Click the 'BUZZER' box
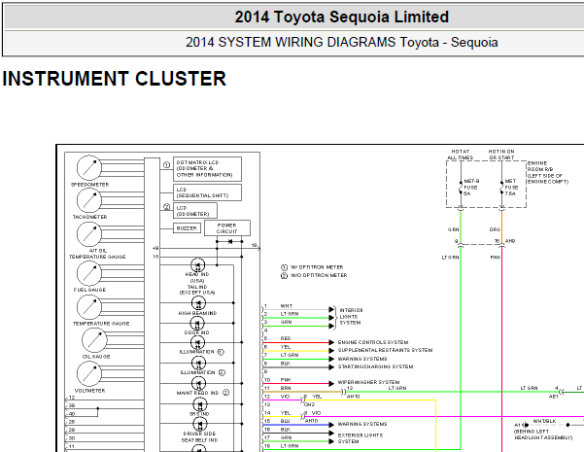This screenshot has width=584, height=452. pos(187,228)
